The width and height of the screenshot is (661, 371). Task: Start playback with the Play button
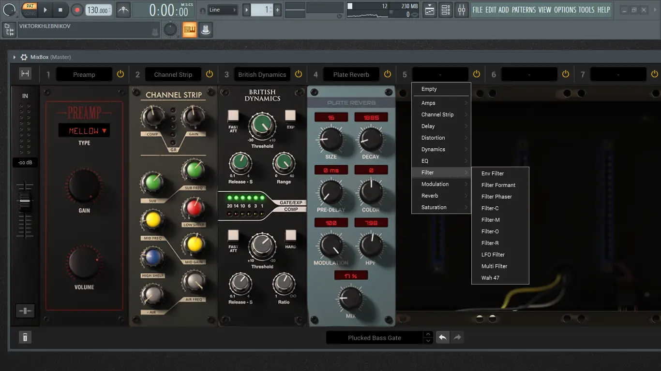[x=45, y=10]
